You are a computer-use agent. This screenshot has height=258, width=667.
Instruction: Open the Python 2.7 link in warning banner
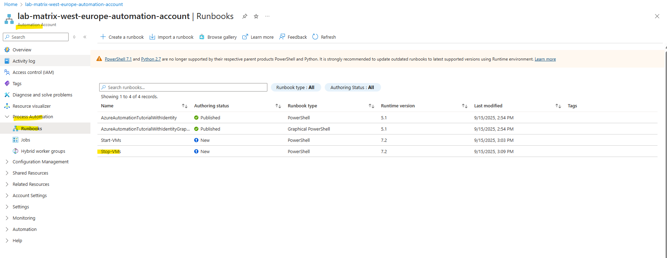tap(151, 59)
